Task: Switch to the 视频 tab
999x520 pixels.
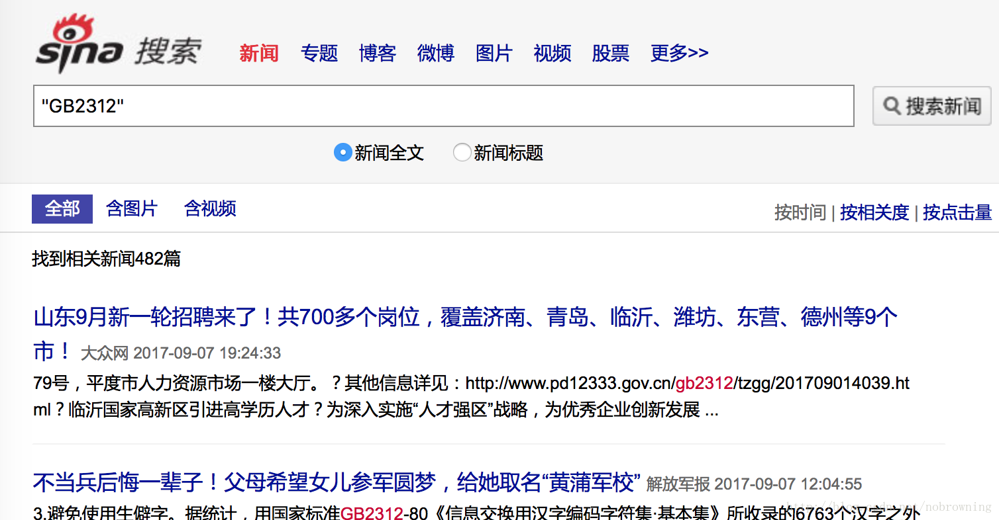Action: click(552, 53)
